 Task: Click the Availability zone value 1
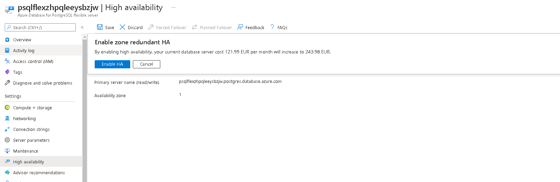click(180, 95)
